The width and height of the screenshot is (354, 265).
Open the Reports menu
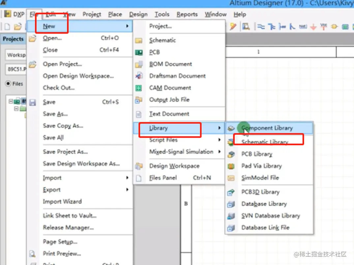click(187, 14)
